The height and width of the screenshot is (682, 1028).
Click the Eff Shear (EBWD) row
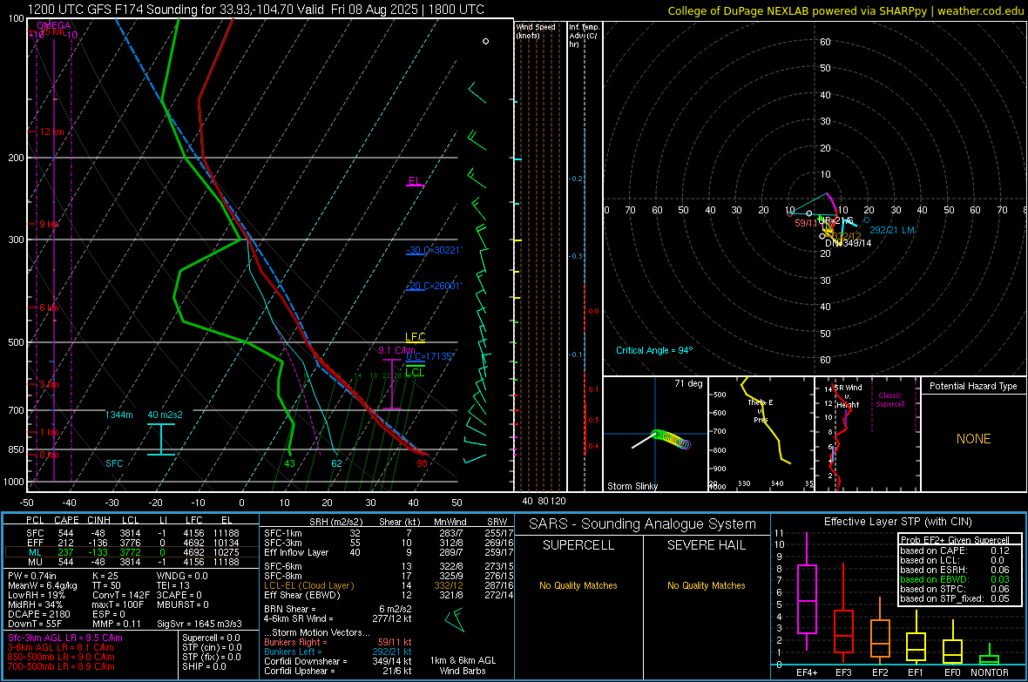389,595
